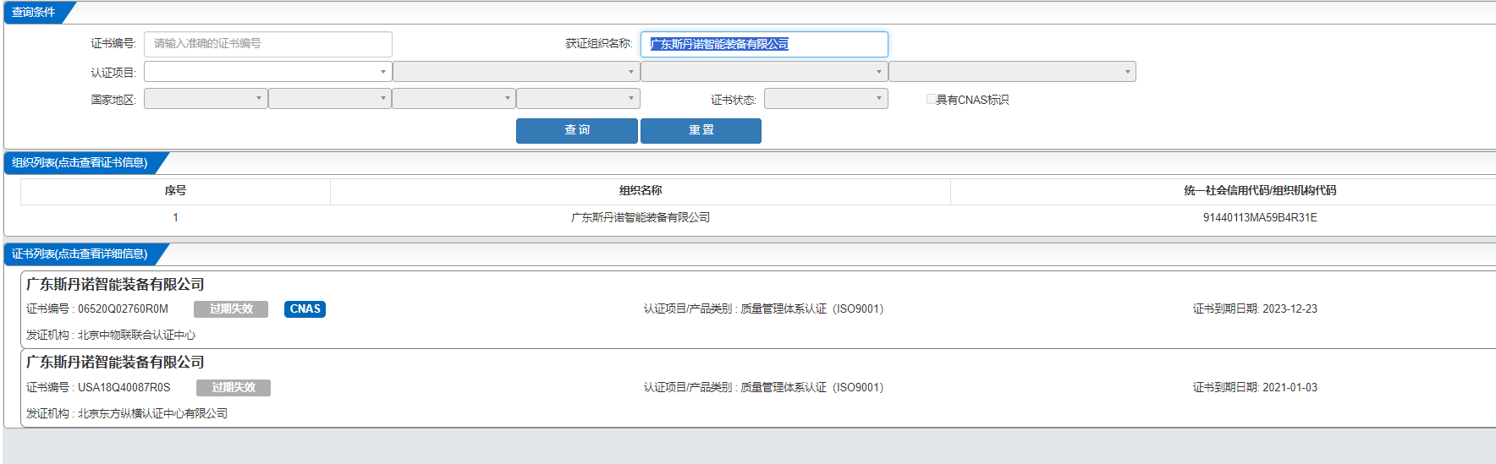Click the 获证组织名称 input field
1496x464 pixels.
764,44
